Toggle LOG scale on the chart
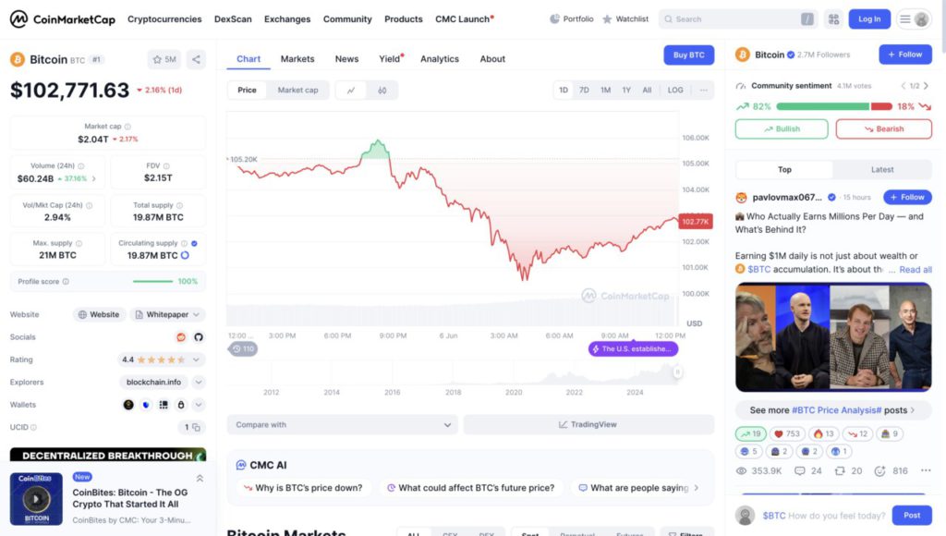 (x=675, y=91)
